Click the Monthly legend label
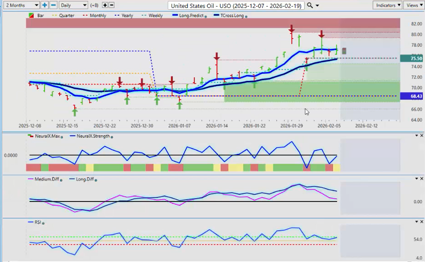425x262 pixels. tap(97, 15)
